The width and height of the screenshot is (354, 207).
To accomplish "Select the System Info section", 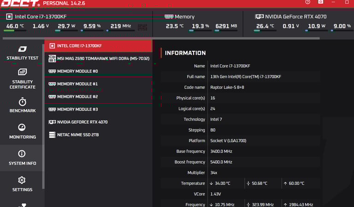I will pos(22,158).
